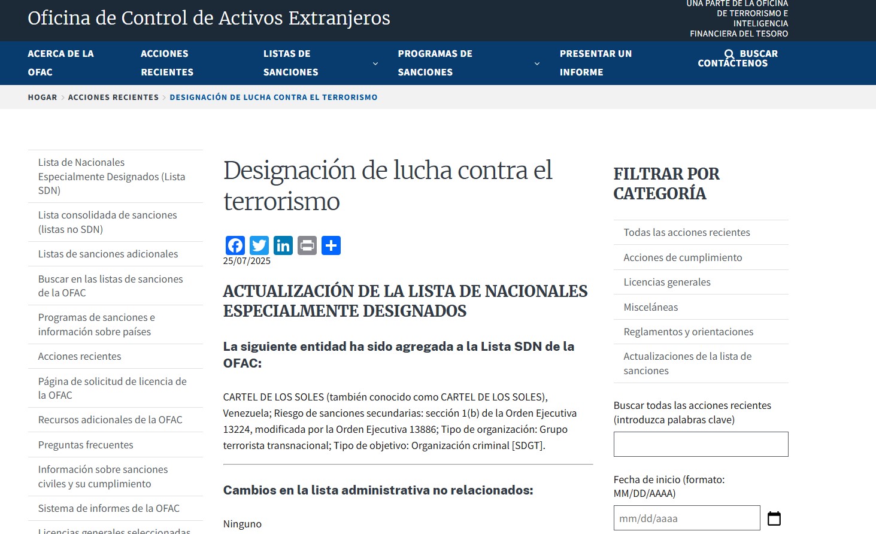876x534 pixels.
Task: Share page on Facebook icon
Action: (235, 245)
